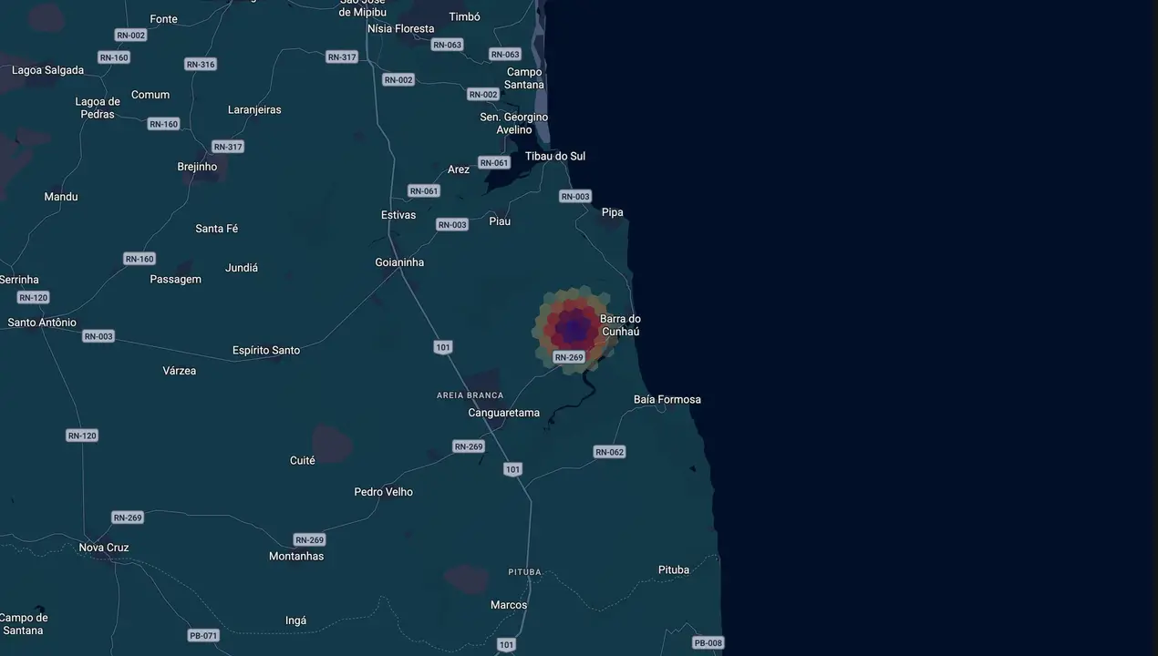
Task: Click the Santo Antônio town label
Action: tap(42, 323)
